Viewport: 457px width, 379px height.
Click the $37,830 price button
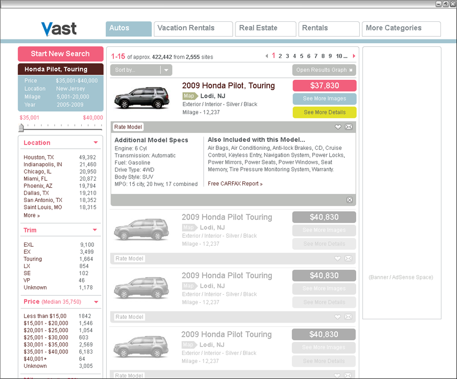[x=325, y=86]
